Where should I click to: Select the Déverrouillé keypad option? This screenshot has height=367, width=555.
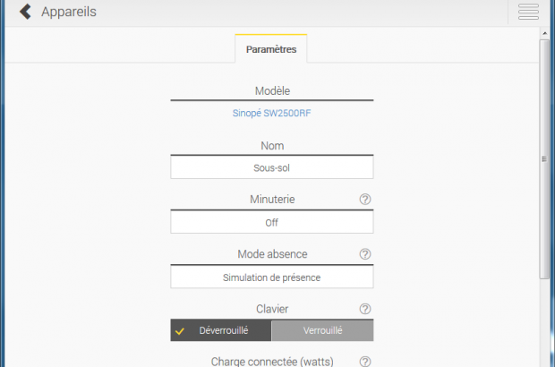tap(221, 331)
